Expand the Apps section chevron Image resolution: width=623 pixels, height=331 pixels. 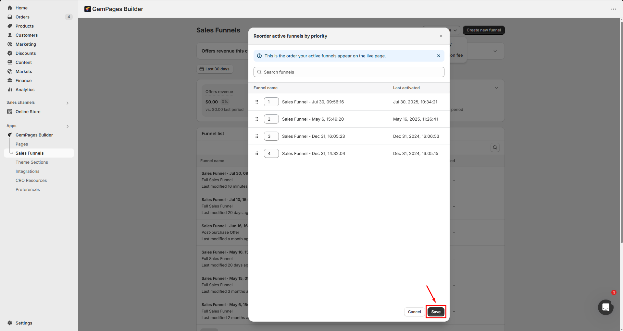click(x=68, y=126)
